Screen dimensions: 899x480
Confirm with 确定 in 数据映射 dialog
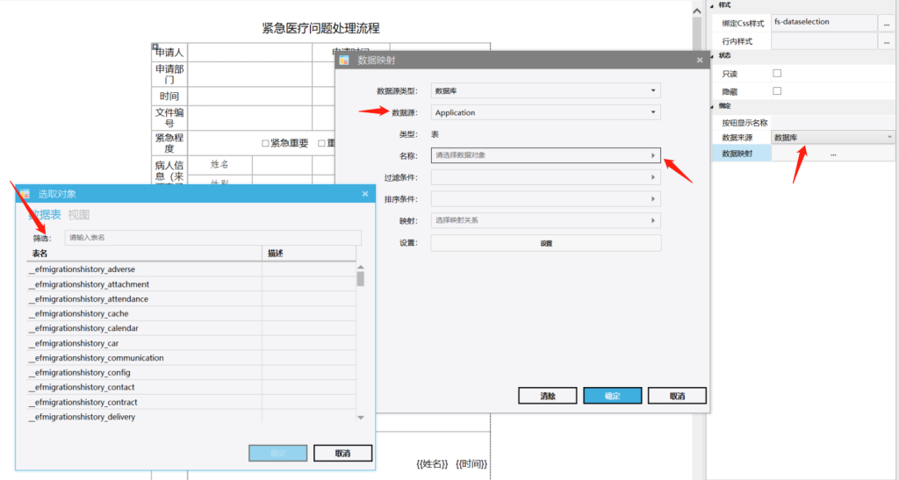tap(612, 396)
